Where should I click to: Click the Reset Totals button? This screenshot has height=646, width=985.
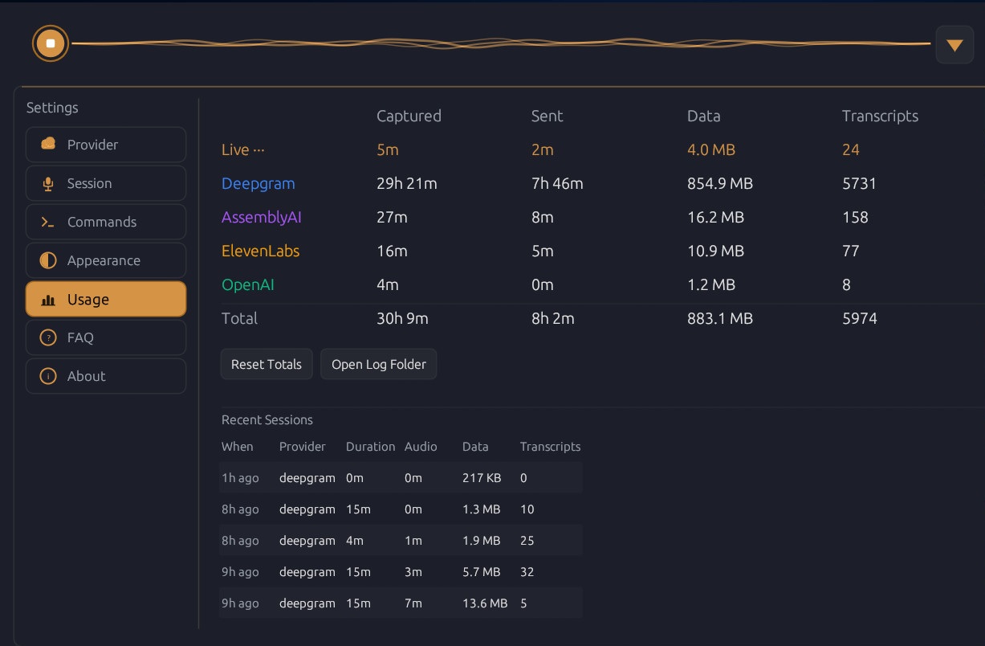click(267, 364)
